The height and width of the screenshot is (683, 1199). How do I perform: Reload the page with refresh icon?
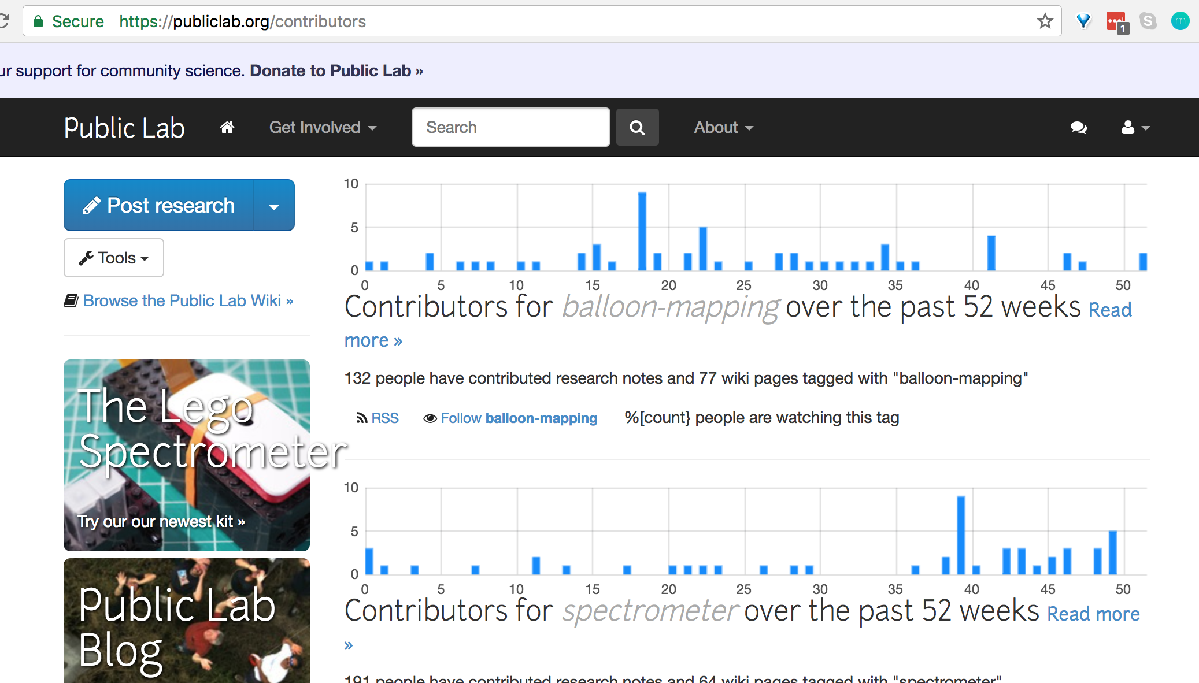5,21
